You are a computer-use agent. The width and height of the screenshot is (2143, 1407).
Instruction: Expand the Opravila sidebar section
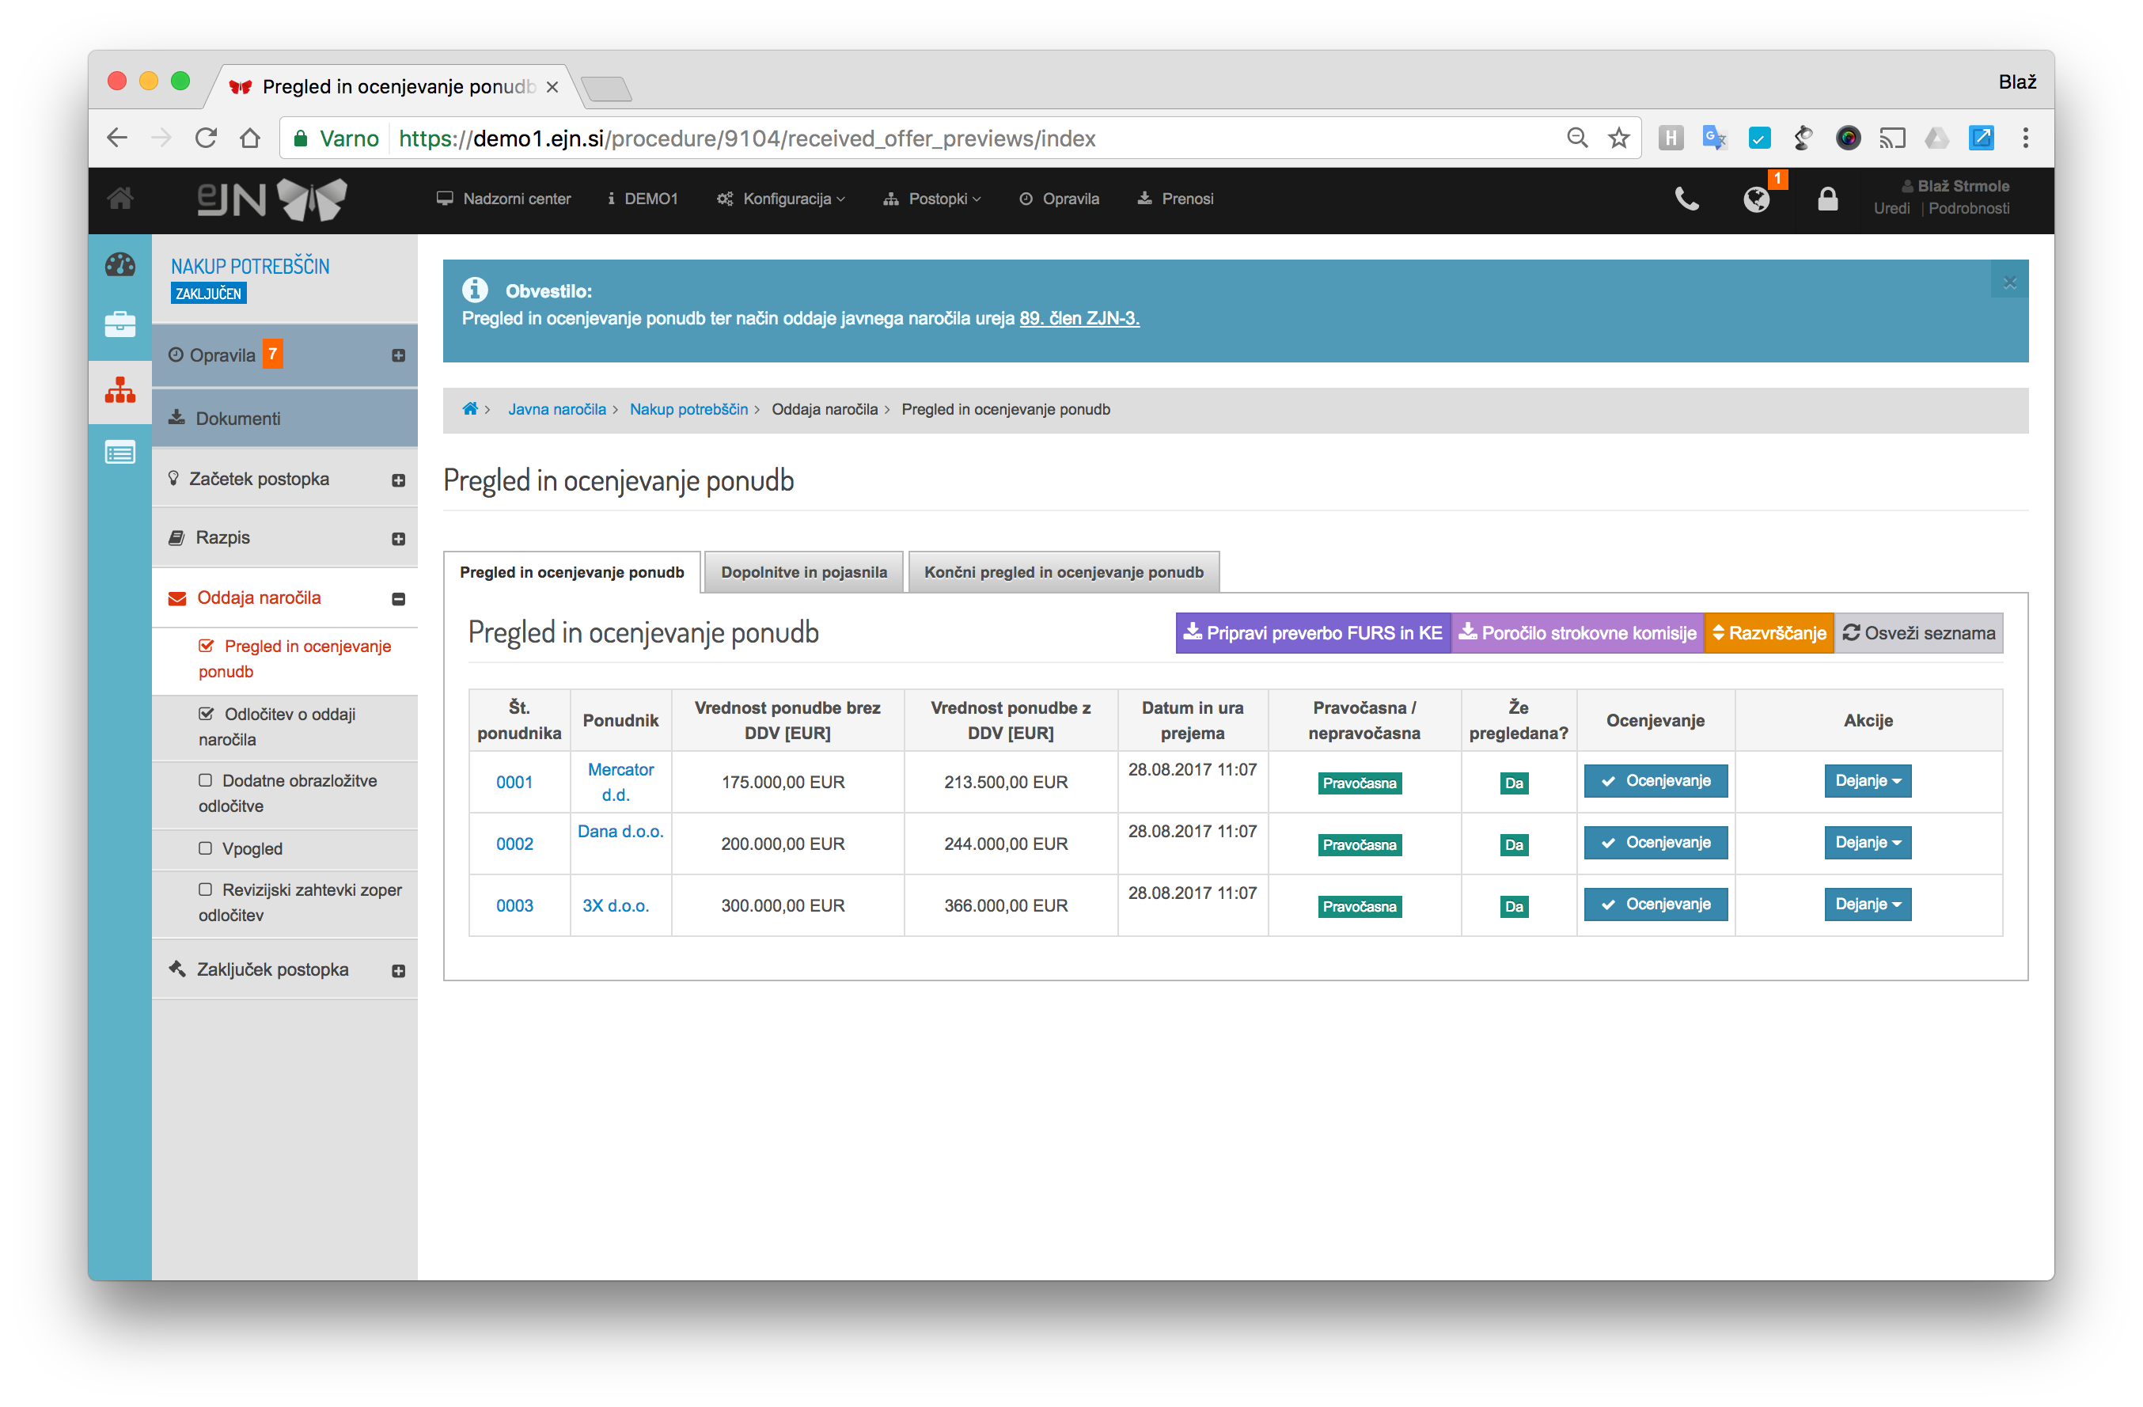[398, 355]
